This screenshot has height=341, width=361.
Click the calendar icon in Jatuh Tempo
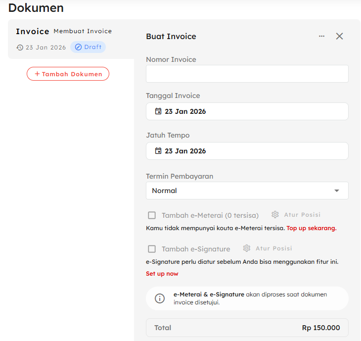pyautogui.click(x=158, y=151)
